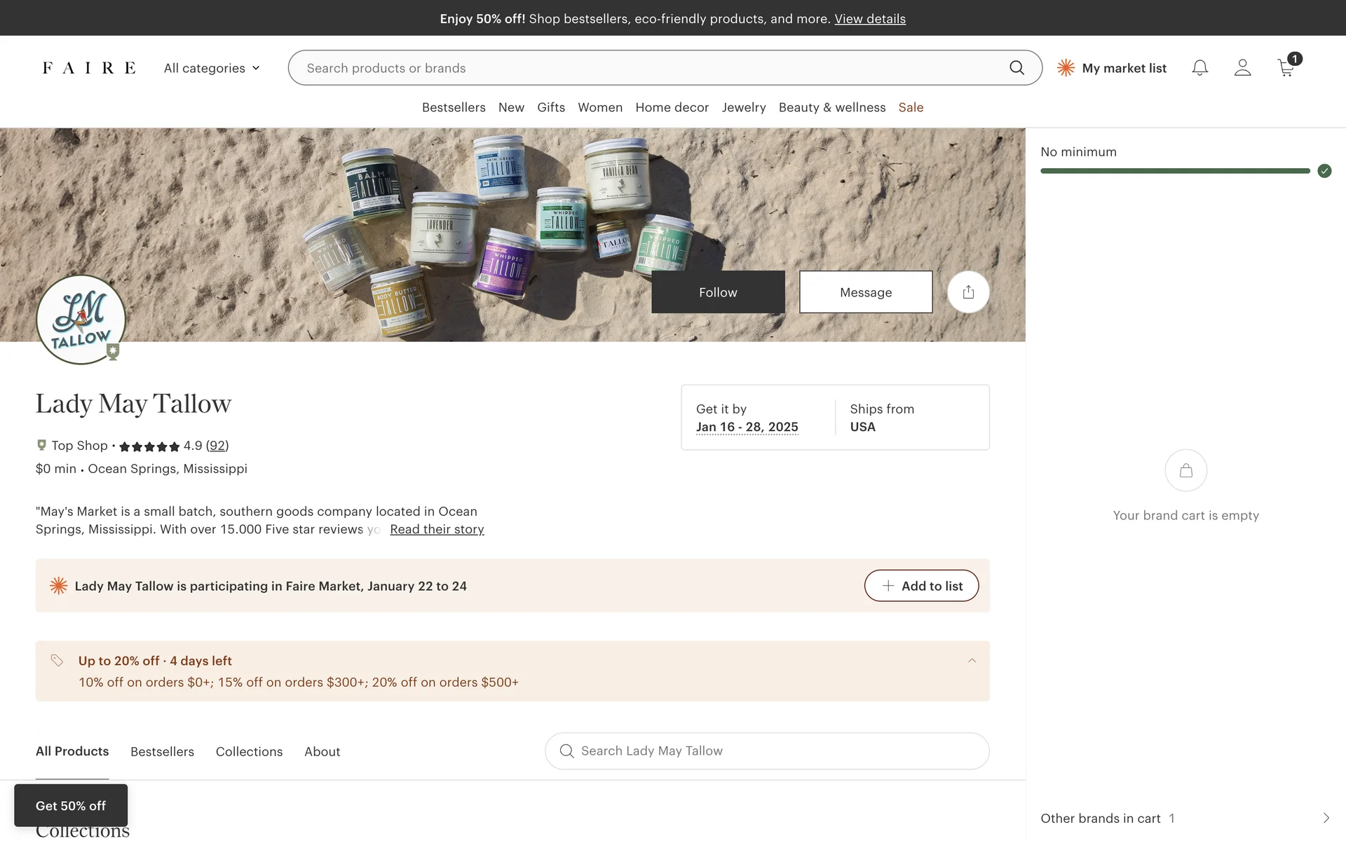Open Beauty & wellness menu
The image size is (1346, 841).
click(831, 107)
